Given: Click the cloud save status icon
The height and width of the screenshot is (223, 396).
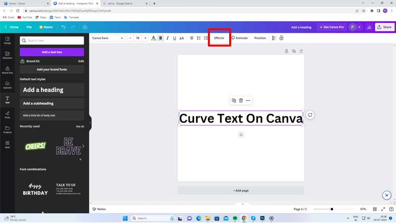Looking at the screenshot, I should pos(85,27).
